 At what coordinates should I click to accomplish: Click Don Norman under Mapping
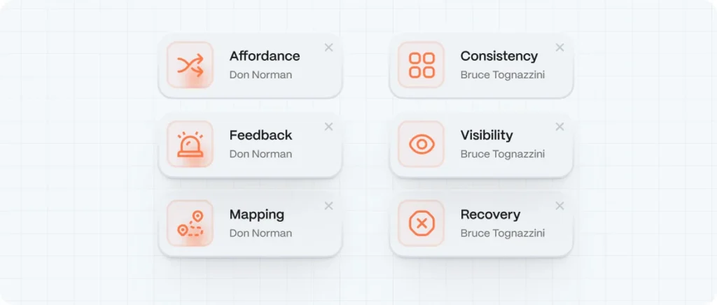tap(260, 233)
